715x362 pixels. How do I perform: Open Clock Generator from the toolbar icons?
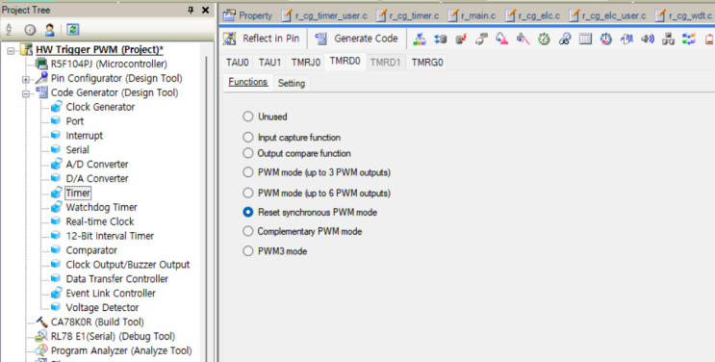(419, 39)
